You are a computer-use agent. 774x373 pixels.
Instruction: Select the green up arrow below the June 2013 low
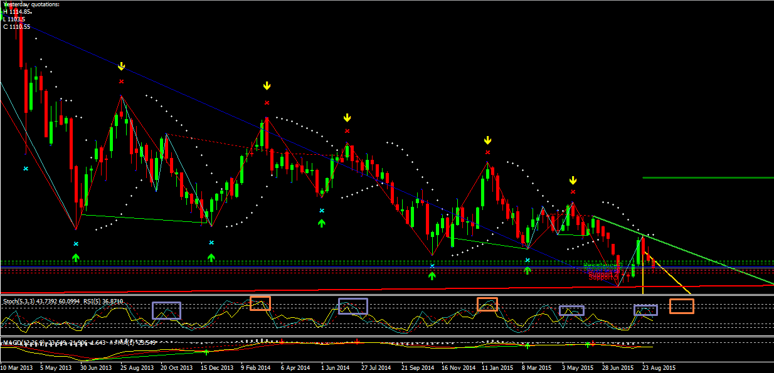76,257
